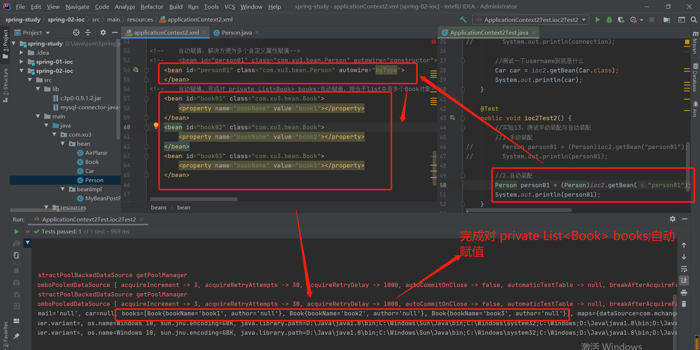Screen dimensions: 700x350
Task: Open Run panel settings gear
Action: [x=673, y=219]
